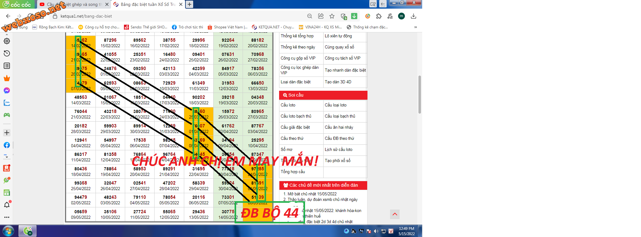Open the 'Cầu loto bạch thủ' link
641x237 pixels.
(296, 116)
